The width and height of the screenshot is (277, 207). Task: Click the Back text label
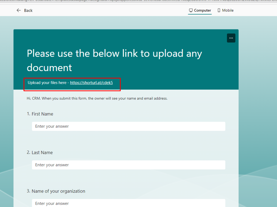click(28, 10)
